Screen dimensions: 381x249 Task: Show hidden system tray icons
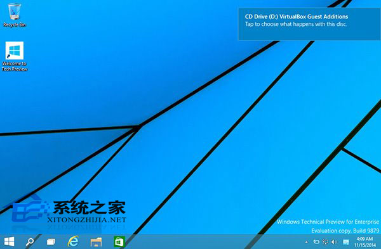point(307,242)
